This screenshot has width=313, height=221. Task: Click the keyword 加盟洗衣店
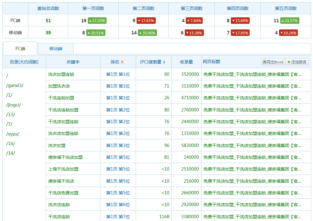point(59,86)
